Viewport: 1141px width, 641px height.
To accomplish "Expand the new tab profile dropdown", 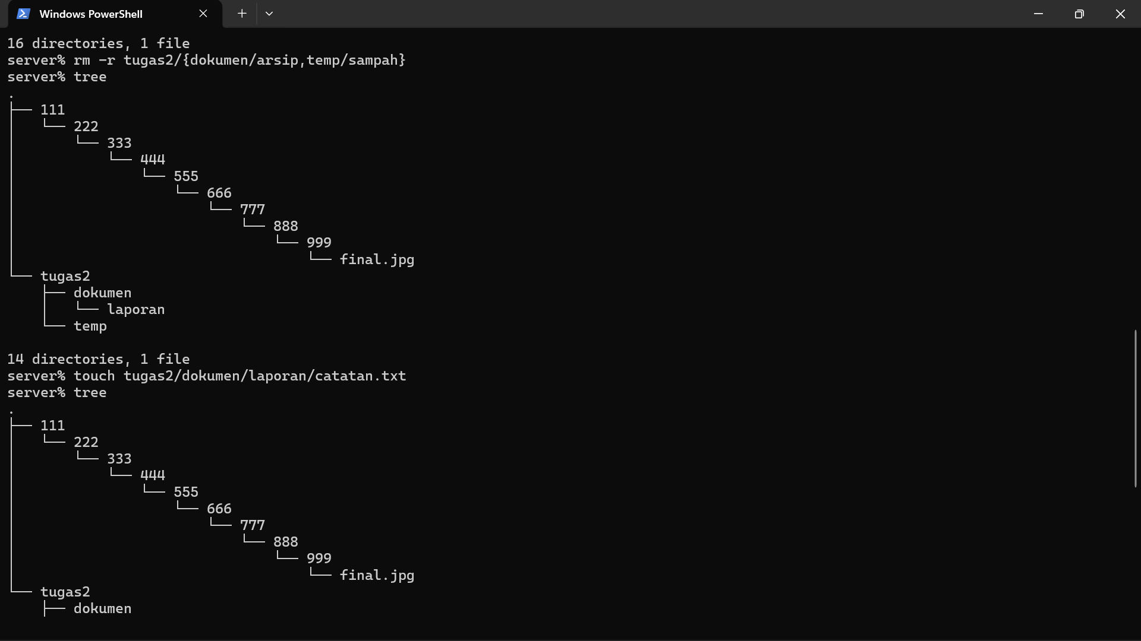I will [x=269, y=14].
